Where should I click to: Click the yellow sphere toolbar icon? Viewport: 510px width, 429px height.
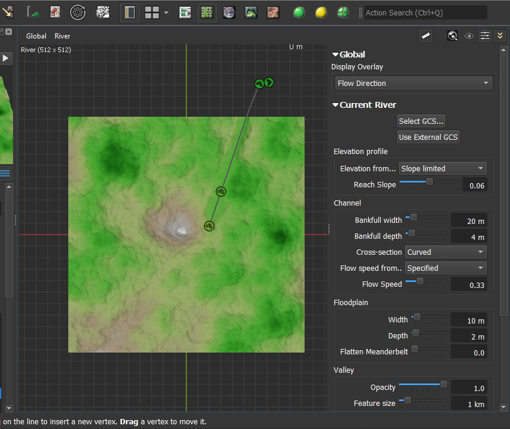(x=321, y=12)
